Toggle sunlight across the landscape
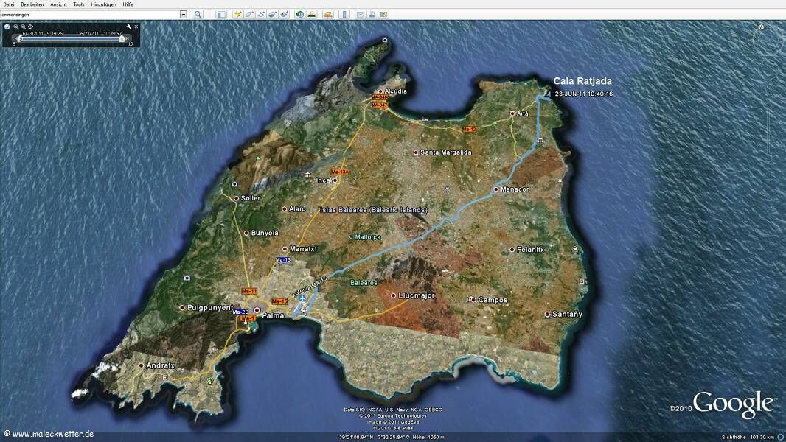 pyautogui.click(x=312, y=14)
